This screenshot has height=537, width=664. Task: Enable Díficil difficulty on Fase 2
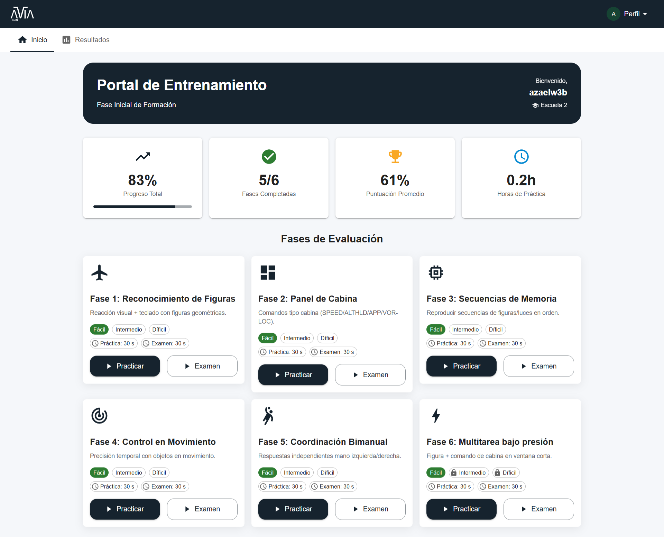[327, 338]
